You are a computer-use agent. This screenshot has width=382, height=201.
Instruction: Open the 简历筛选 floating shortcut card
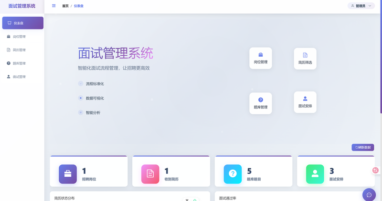coord(305,59)
